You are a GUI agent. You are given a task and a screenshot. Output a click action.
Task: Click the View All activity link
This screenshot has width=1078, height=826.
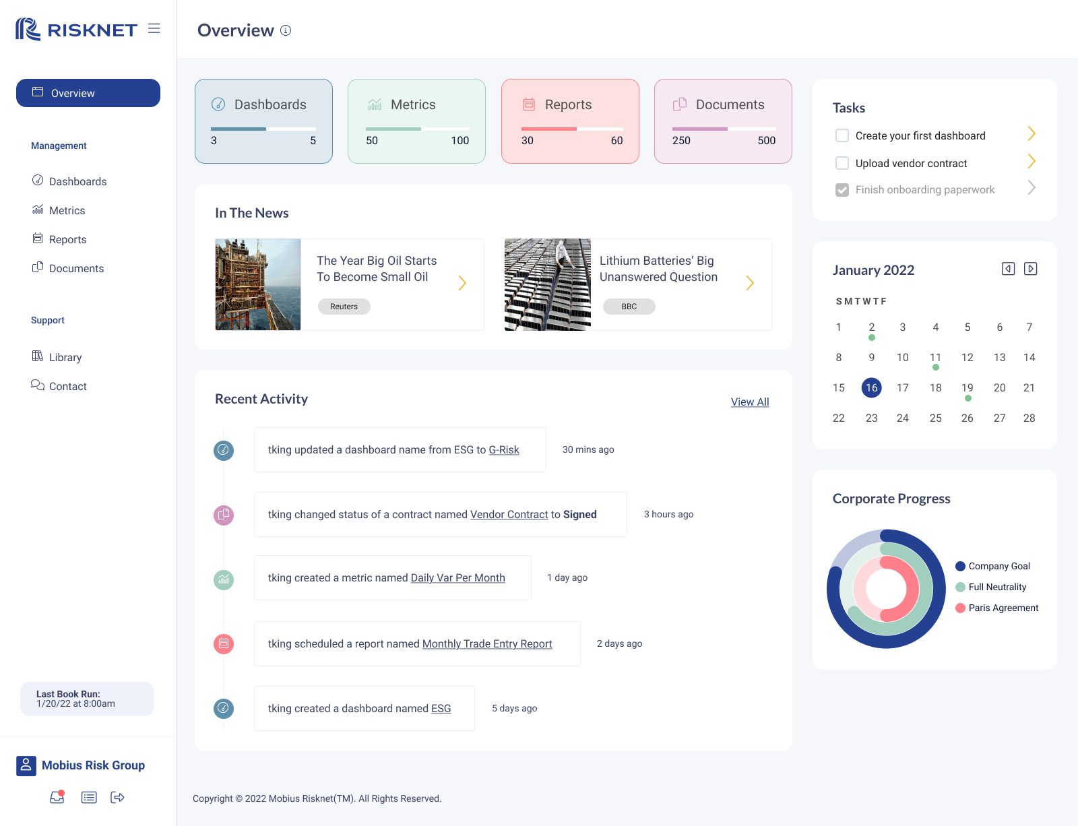pos(750,402)
